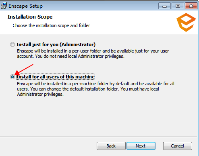This screenshot has width=199, height=156.
Task: Click the Enscape Setup title text
Action: pos(25,6)
